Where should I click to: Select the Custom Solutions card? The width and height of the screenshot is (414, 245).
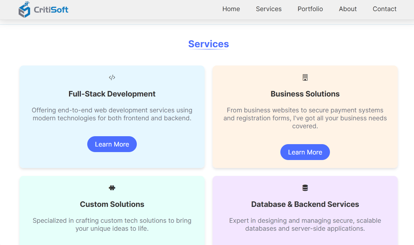112,210
